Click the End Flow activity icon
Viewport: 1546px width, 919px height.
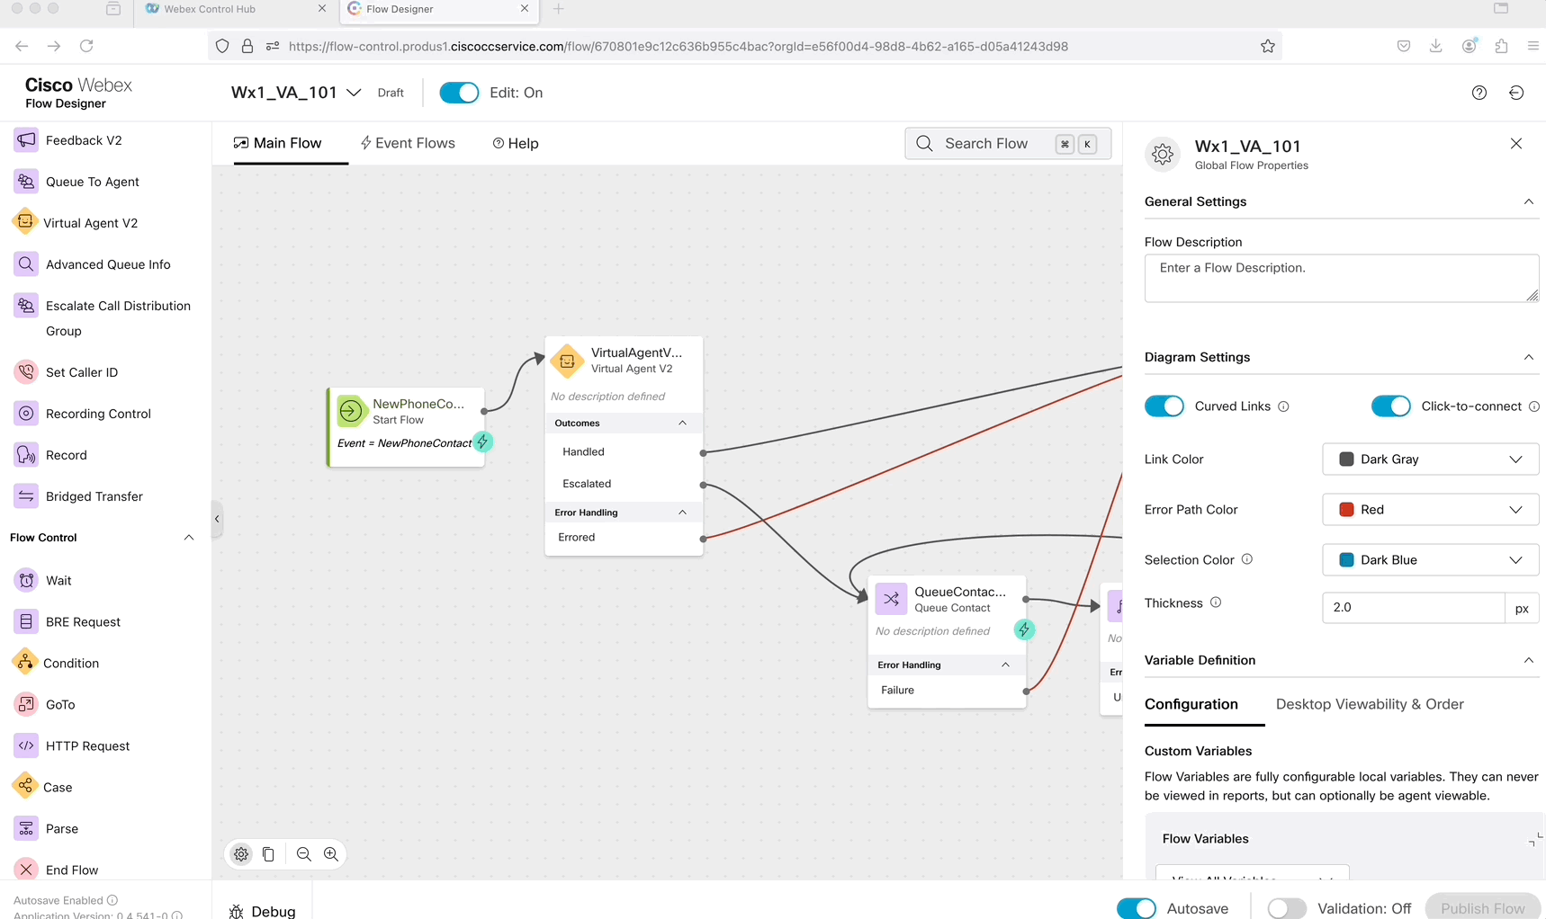click(26, 870)
